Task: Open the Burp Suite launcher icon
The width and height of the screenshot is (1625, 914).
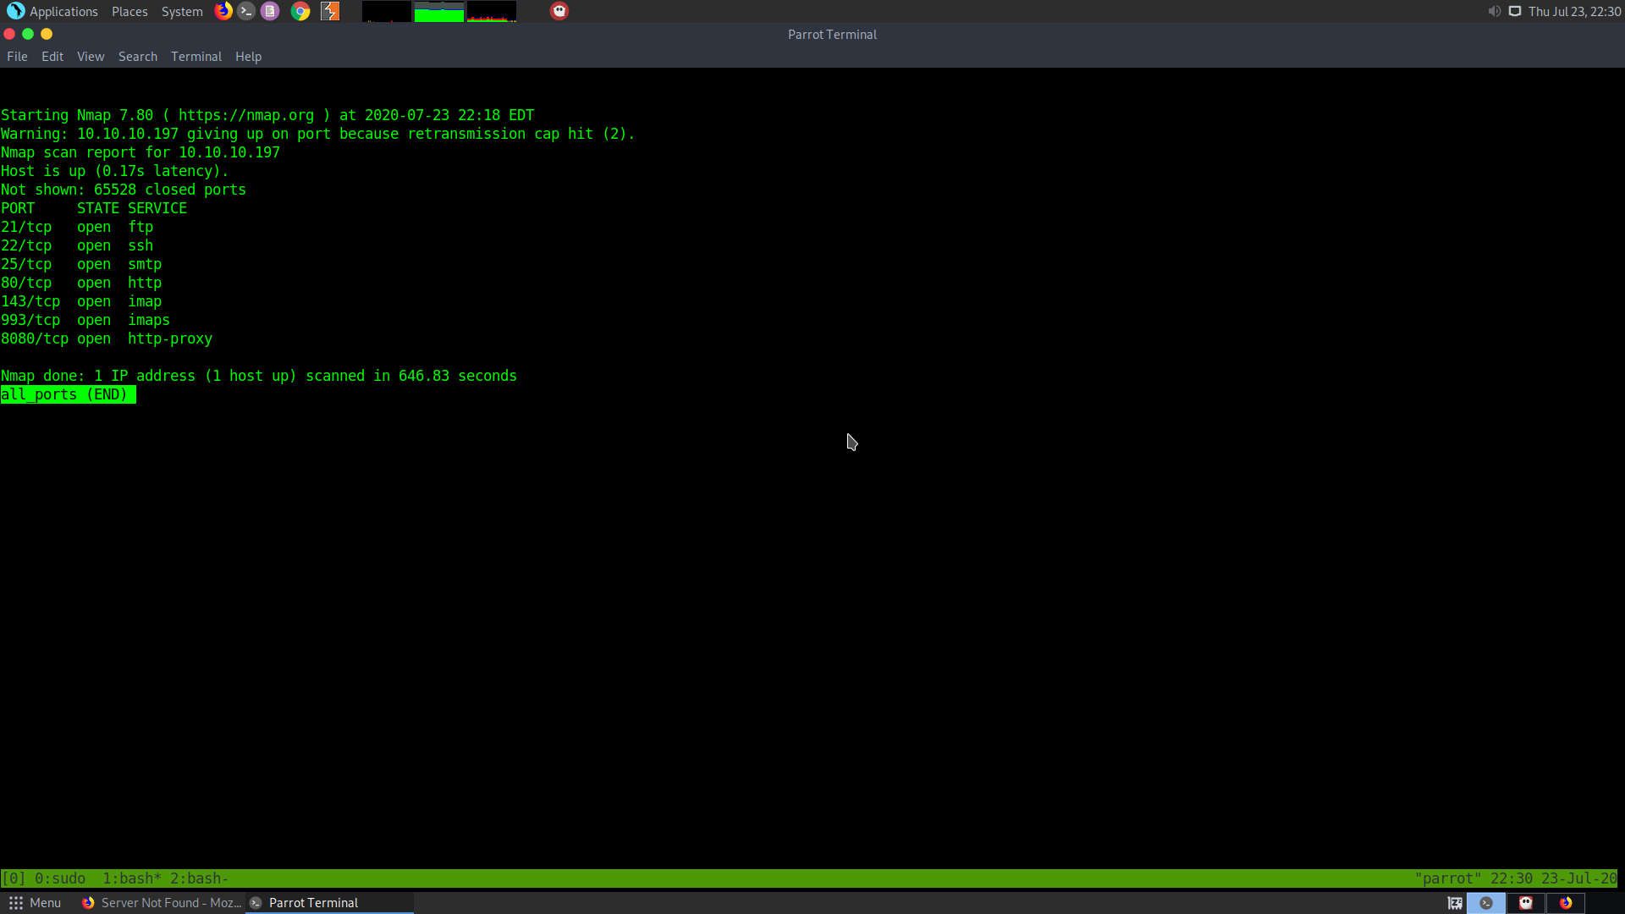Action: (x=330, y=11)
